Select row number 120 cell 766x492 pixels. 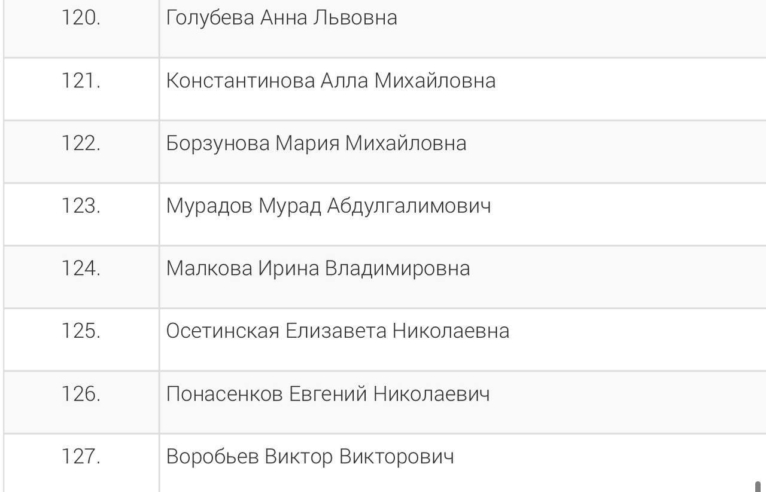(81, 18)
